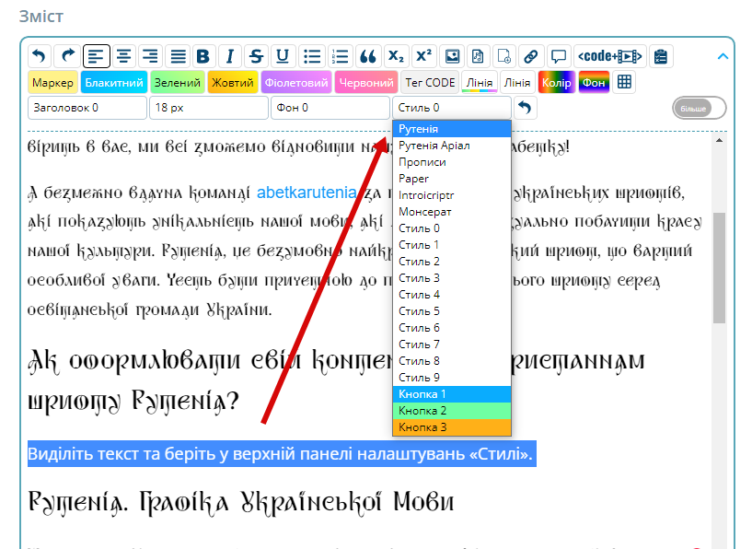Click the add-file document icon
Screen dimensions: 752x549
point(504,56)
